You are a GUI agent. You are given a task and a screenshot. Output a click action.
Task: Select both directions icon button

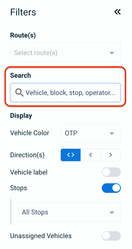pyautogui.click(x=71, y=155)
